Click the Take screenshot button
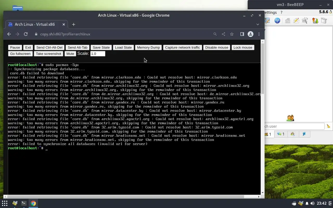 pyautogui.click(x=48, y=54)
